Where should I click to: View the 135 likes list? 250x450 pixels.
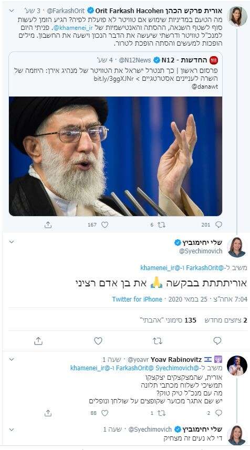point(168,320)
